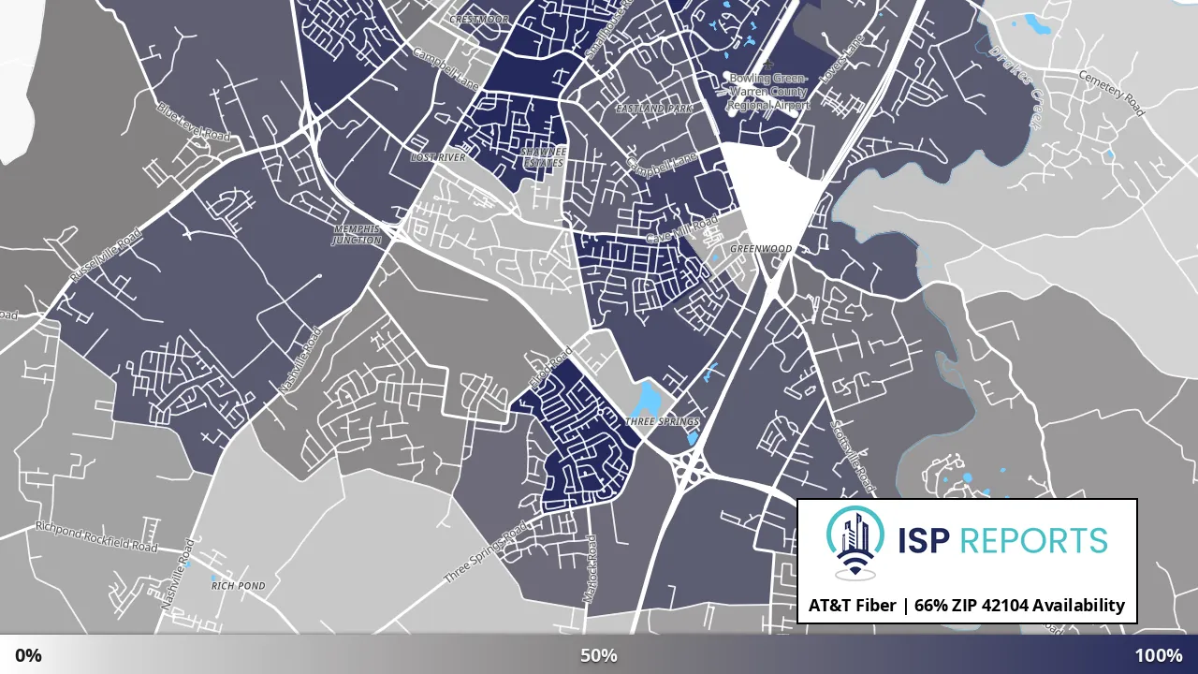Select the MEMPHIS JUNCTION label

pyautogui.click(x=358, y=234)
